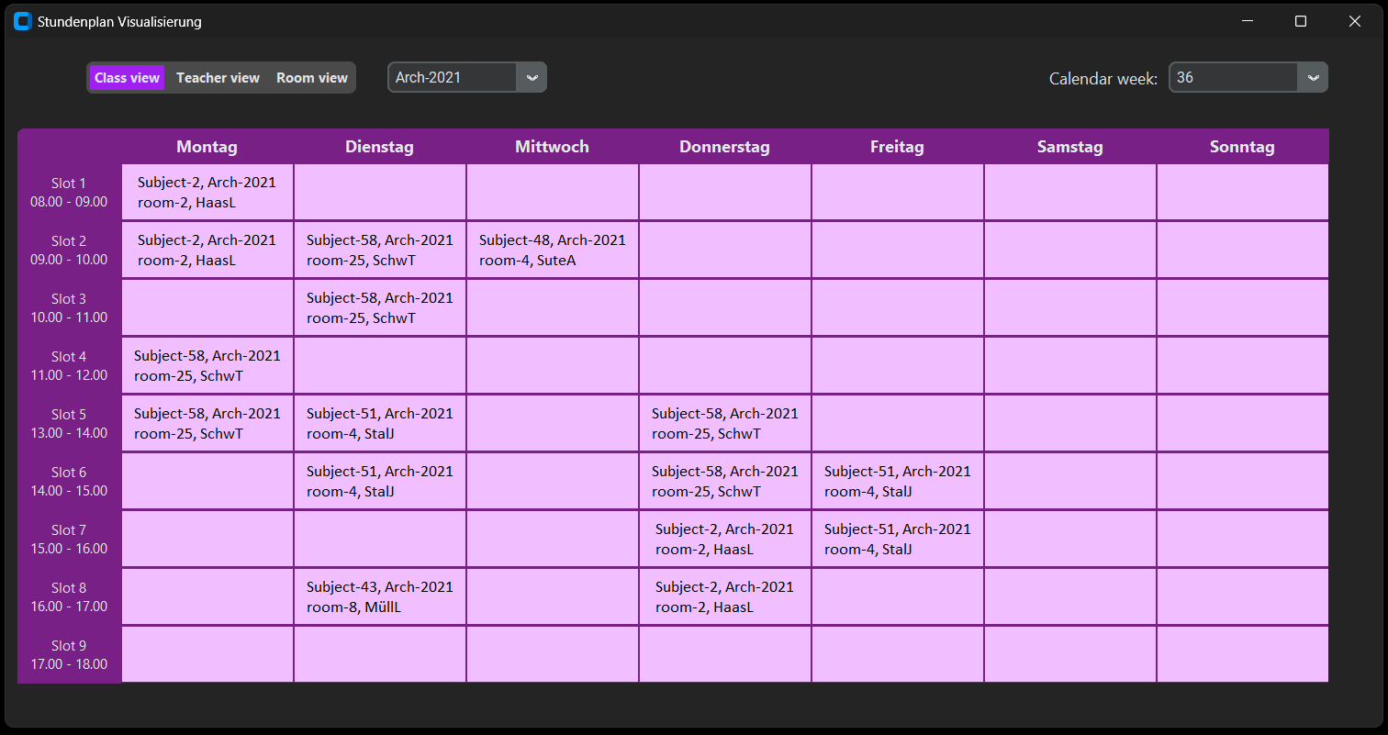
Task: Click Donnerstag Slot 8 Subject-2 lesson
Action: (x=724, y=596)
